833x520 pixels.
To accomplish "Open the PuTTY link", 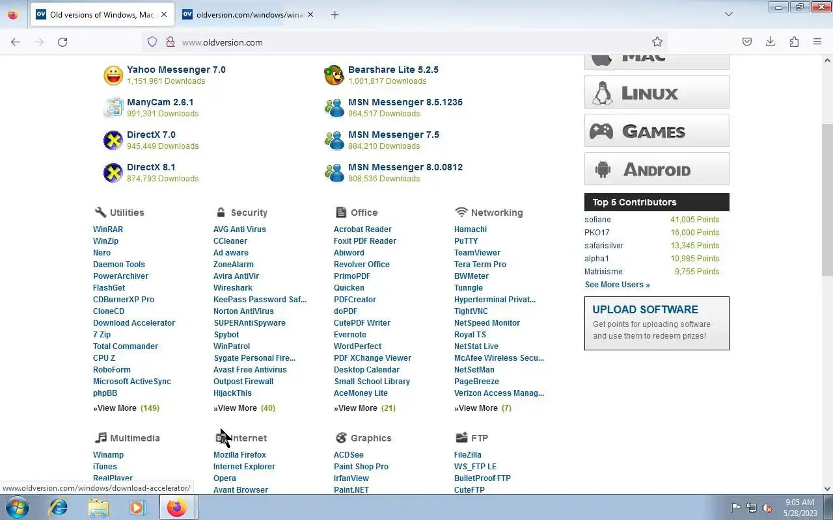I will click(466, 241).
